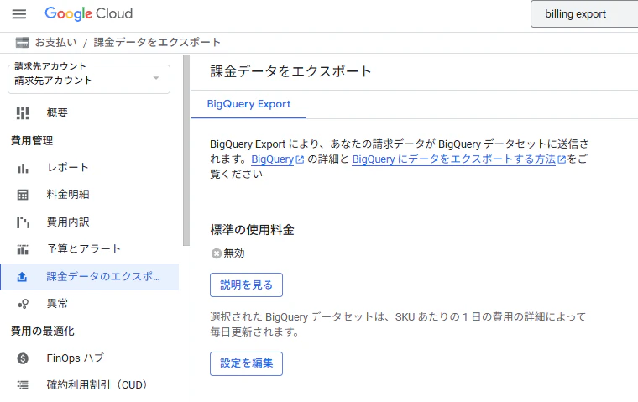Click the Google Cloud logo
Viewport: 638px width, 402px height.
coord(89,13)
